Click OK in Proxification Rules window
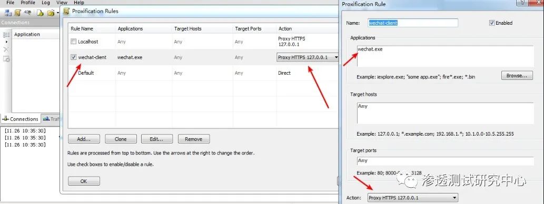The image size is (544, 204). point(84,181)
